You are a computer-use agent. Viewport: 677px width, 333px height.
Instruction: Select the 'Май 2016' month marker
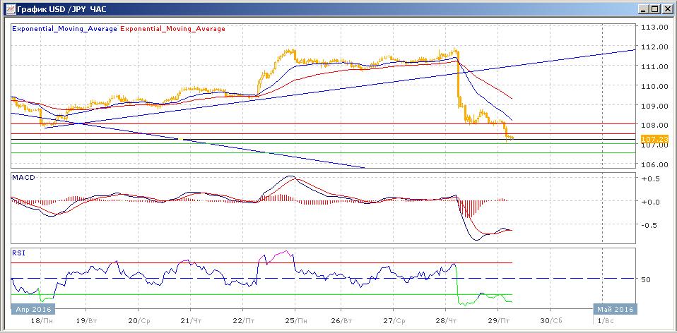tap(613, 309)
